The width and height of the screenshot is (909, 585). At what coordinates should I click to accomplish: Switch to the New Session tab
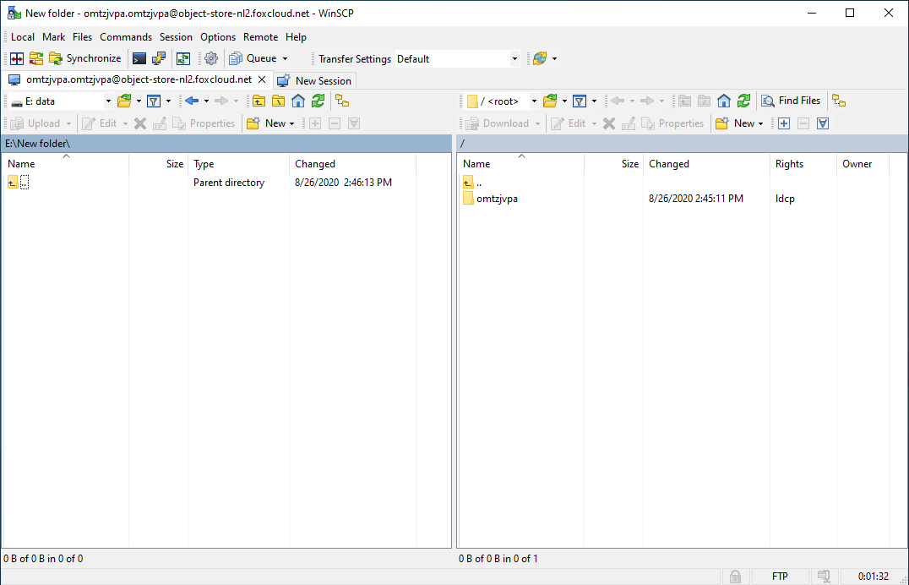(315, 80)
